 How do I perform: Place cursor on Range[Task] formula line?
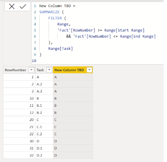point(60,48)
